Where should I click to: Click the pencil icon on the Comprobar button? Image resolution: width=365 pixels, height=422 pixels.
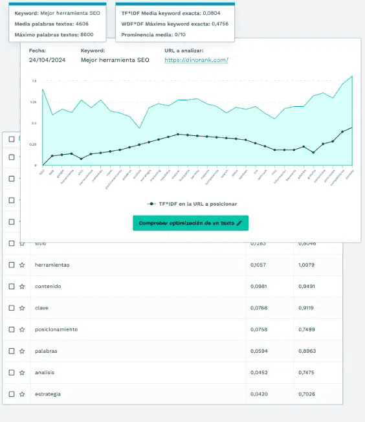pyautogui.click(x=239, y=223)
